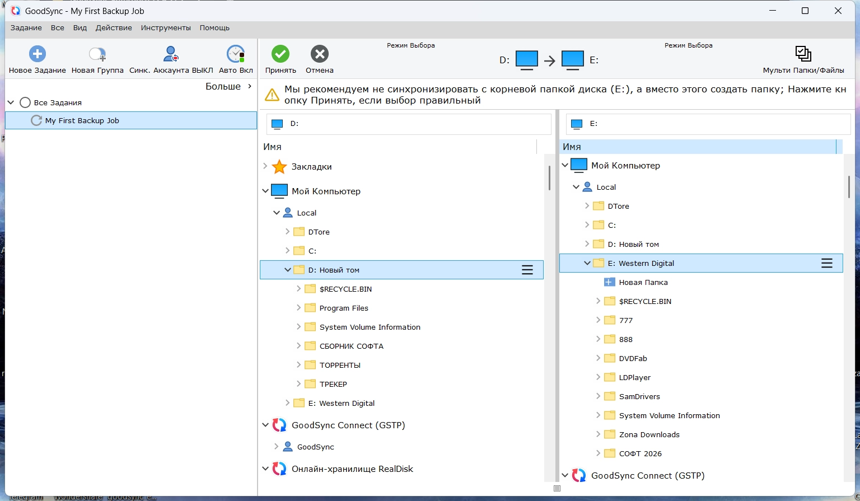Collapse left pane Мой Компьютер node
The image size is (860, 501).
pos(265,191)
